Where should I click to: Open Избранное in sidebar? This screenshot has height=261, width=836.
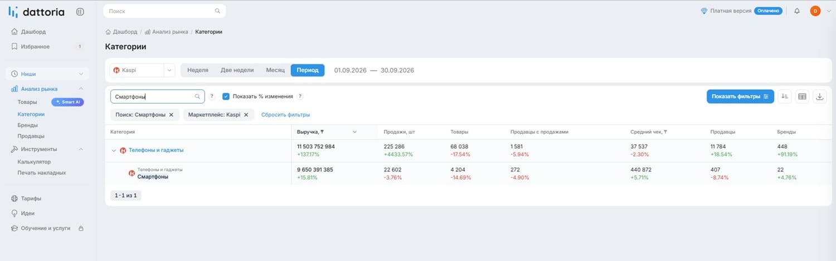point(35,47)
